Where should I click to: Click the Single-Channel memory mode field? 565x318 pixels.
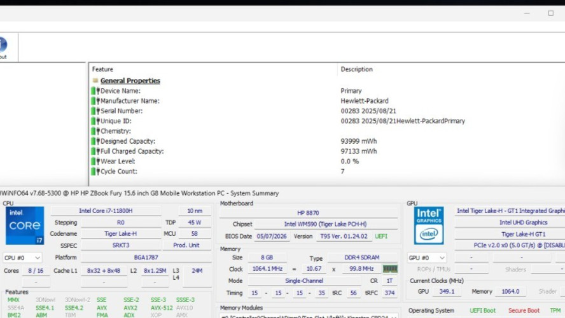(304, 280)
